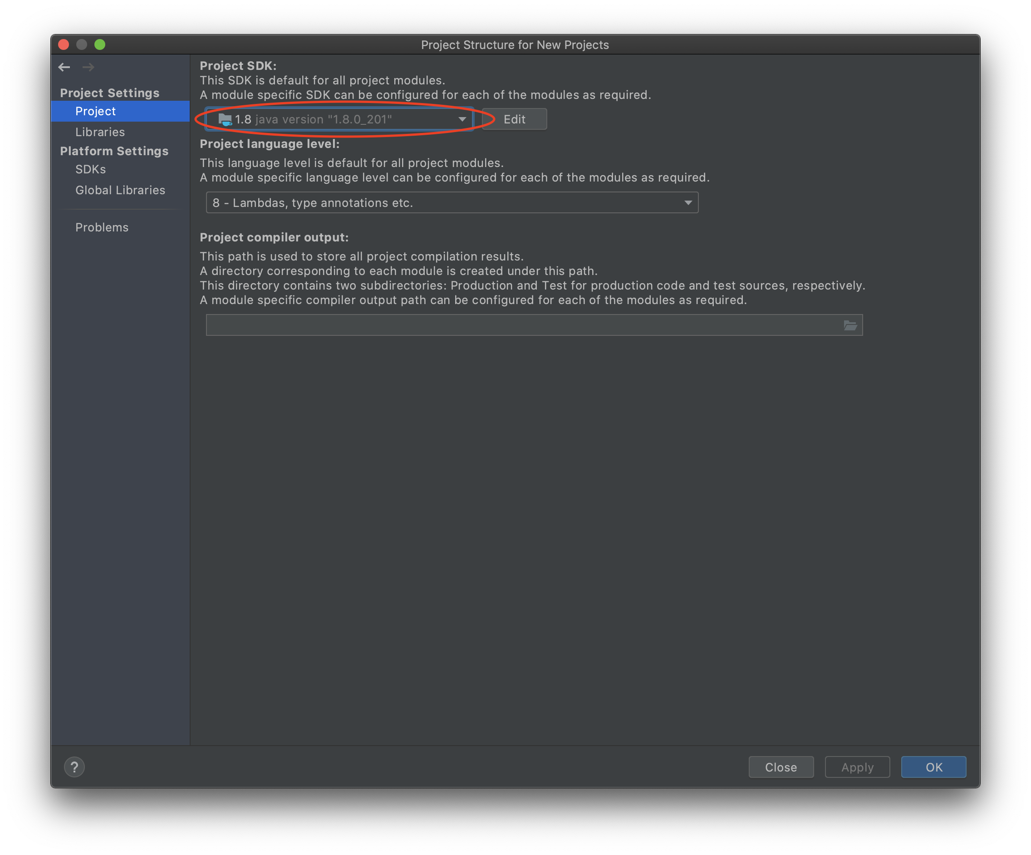This screenshot has height=855, width=1031.
Task: Click the green maximize window button
Action: [x=100, y=44]
